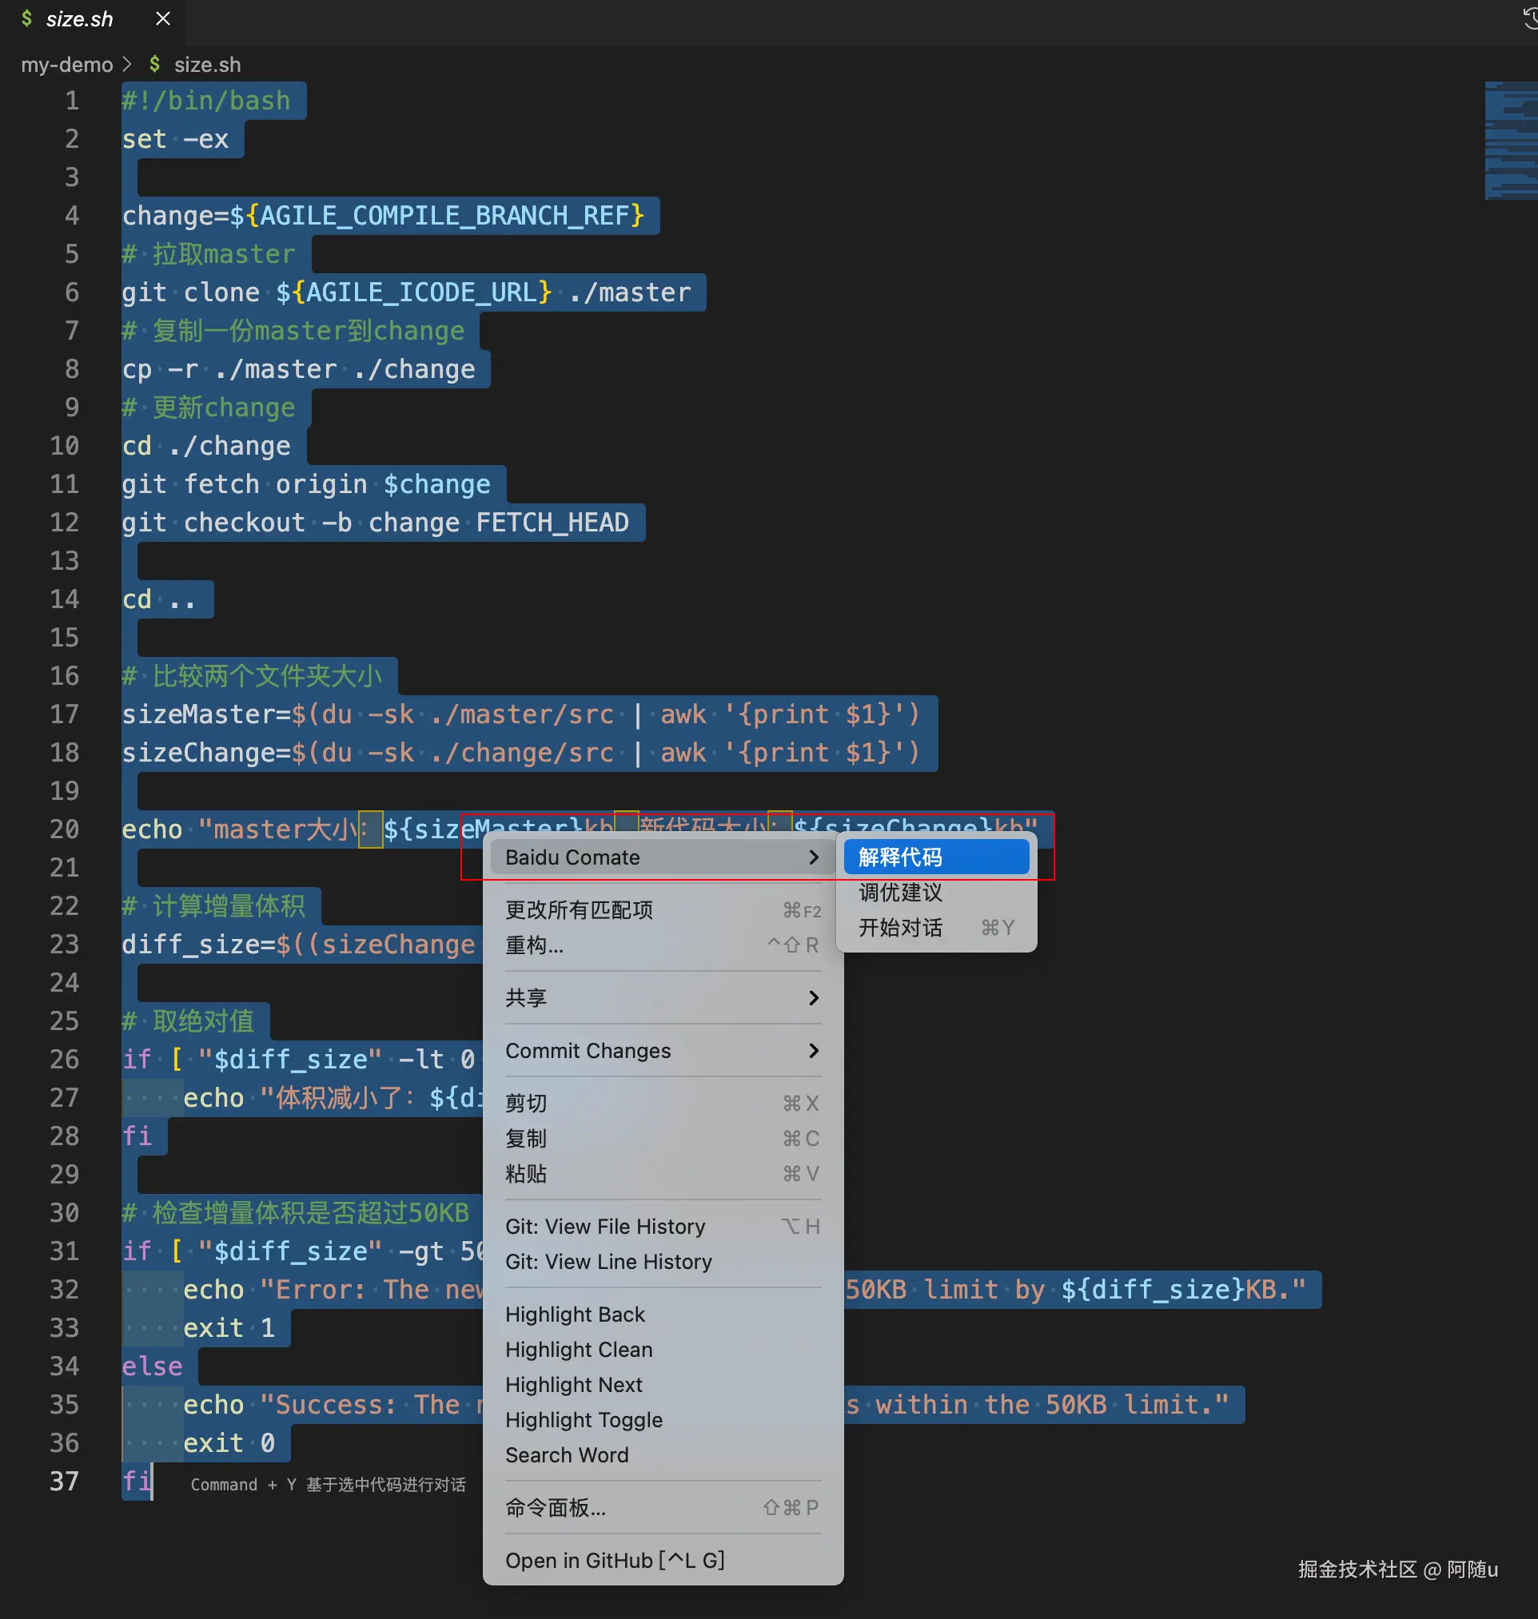Click Open in GitHub entry
This screenshot has width=1538, height=1619.
click(614, 1560)
